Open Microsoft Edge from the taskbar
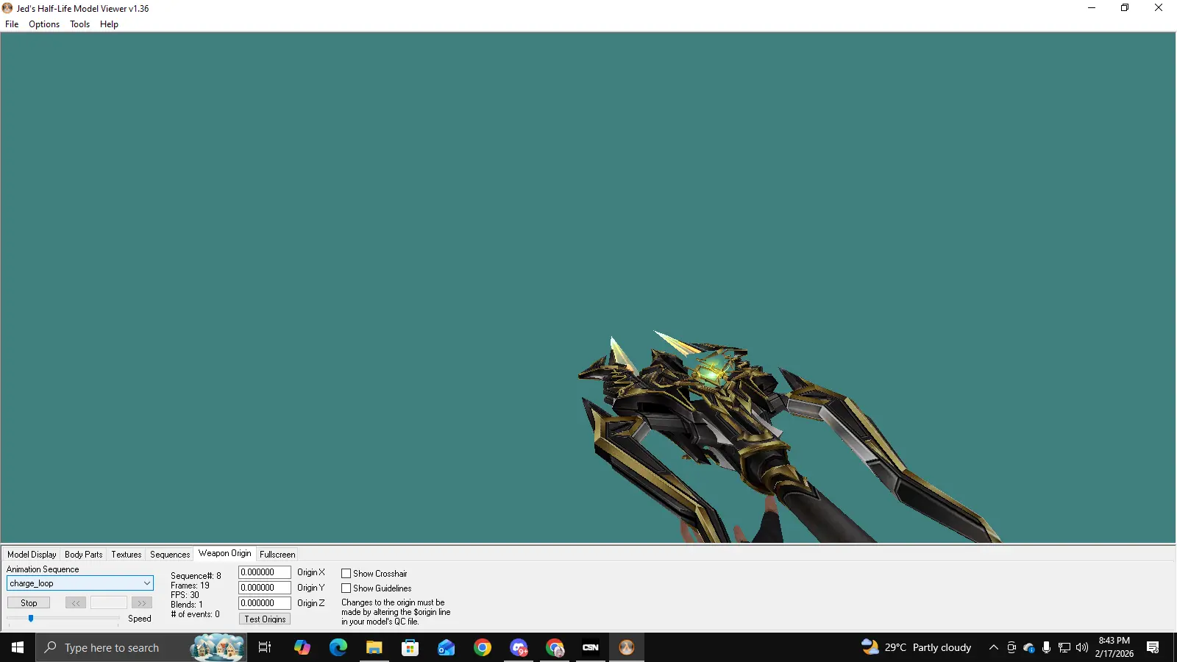 point(338,647)
